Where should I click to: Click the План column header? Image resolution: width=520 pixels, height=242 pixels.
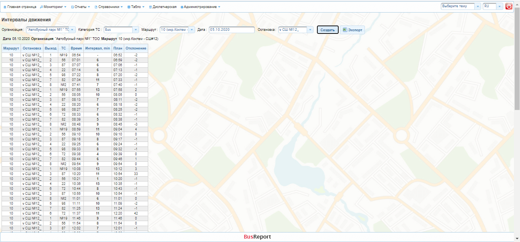pos(118,48)
